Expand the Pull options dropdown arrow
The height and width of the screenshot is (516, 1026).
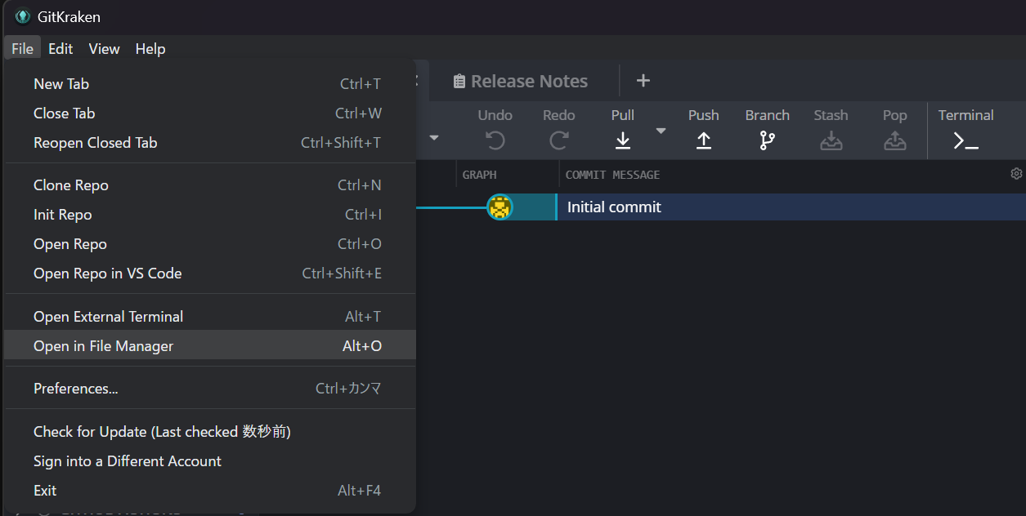[x=661, y=131]
